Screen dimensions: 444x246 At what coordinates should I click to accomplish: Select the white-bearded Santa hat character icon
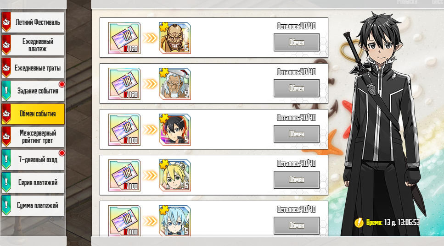coord(175,84)
